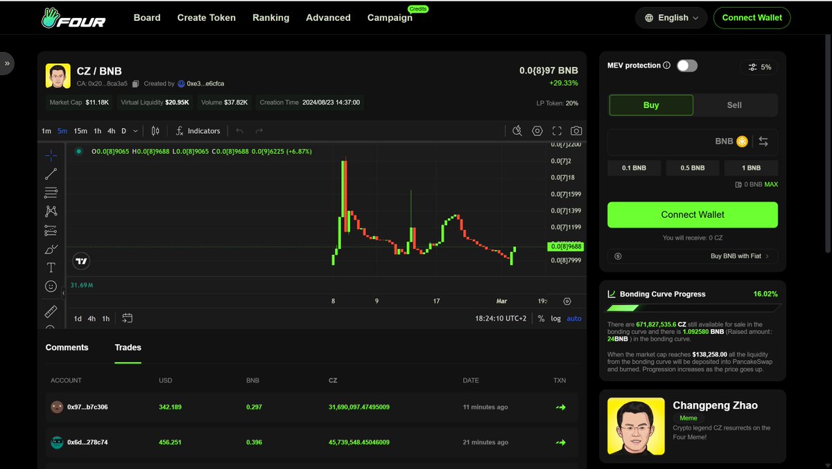Expand the timeframe dropdown arrow after D
The height and width of the screenshot is (469, 832).
135,131
